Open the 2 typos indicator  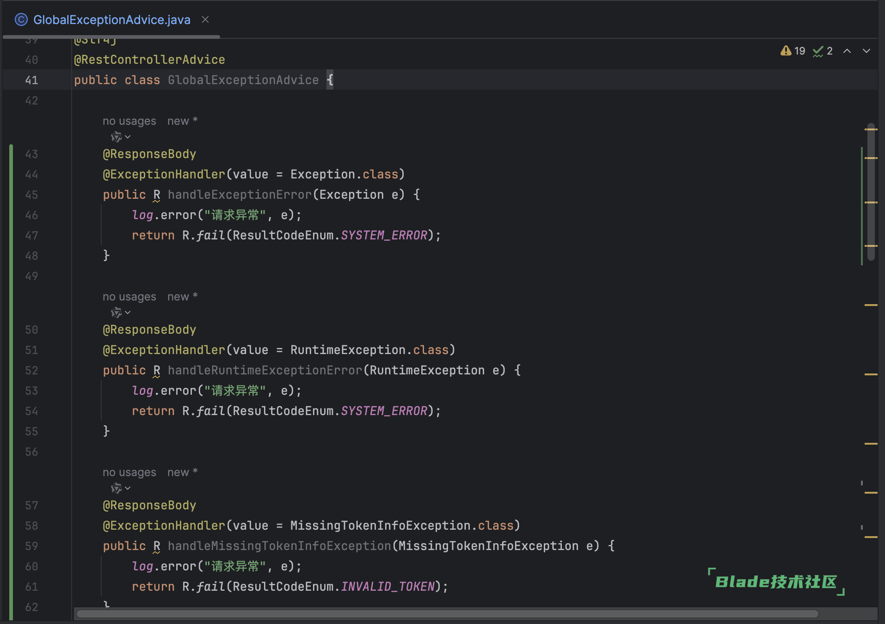[x=823, y=51]
